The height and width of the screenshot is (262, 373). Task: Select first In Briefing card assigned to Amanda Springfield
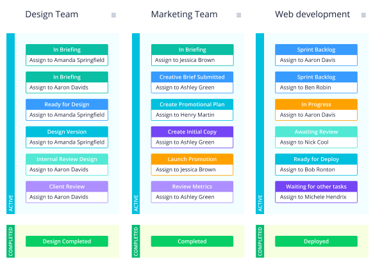[x=67, y=55]
